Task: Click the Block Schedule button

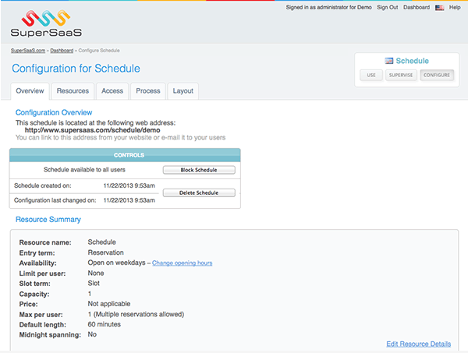Action: (x=199, y=169)
